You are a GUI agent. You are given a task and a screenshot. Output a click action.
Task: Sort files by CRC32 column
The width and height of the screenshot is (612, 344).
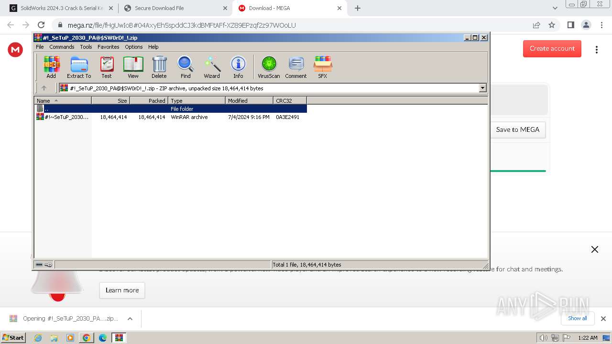[x=290, y=100]
